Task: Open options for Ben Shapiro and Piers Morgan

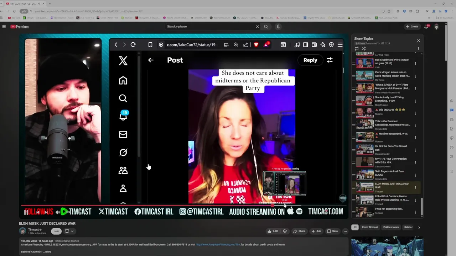Action: pyautogui.click(x=415, y=64)
